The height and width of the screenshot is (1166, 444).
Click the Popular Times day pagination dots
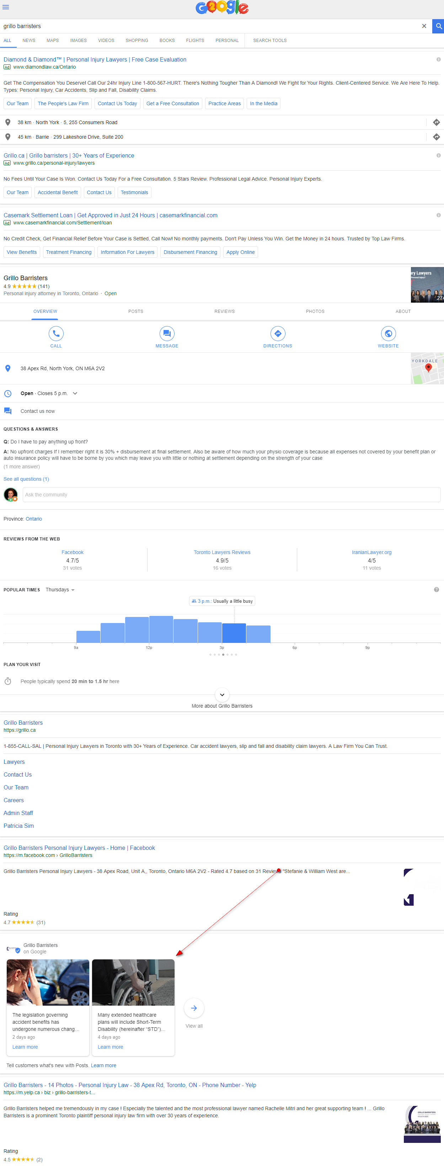tap(223, 655)
